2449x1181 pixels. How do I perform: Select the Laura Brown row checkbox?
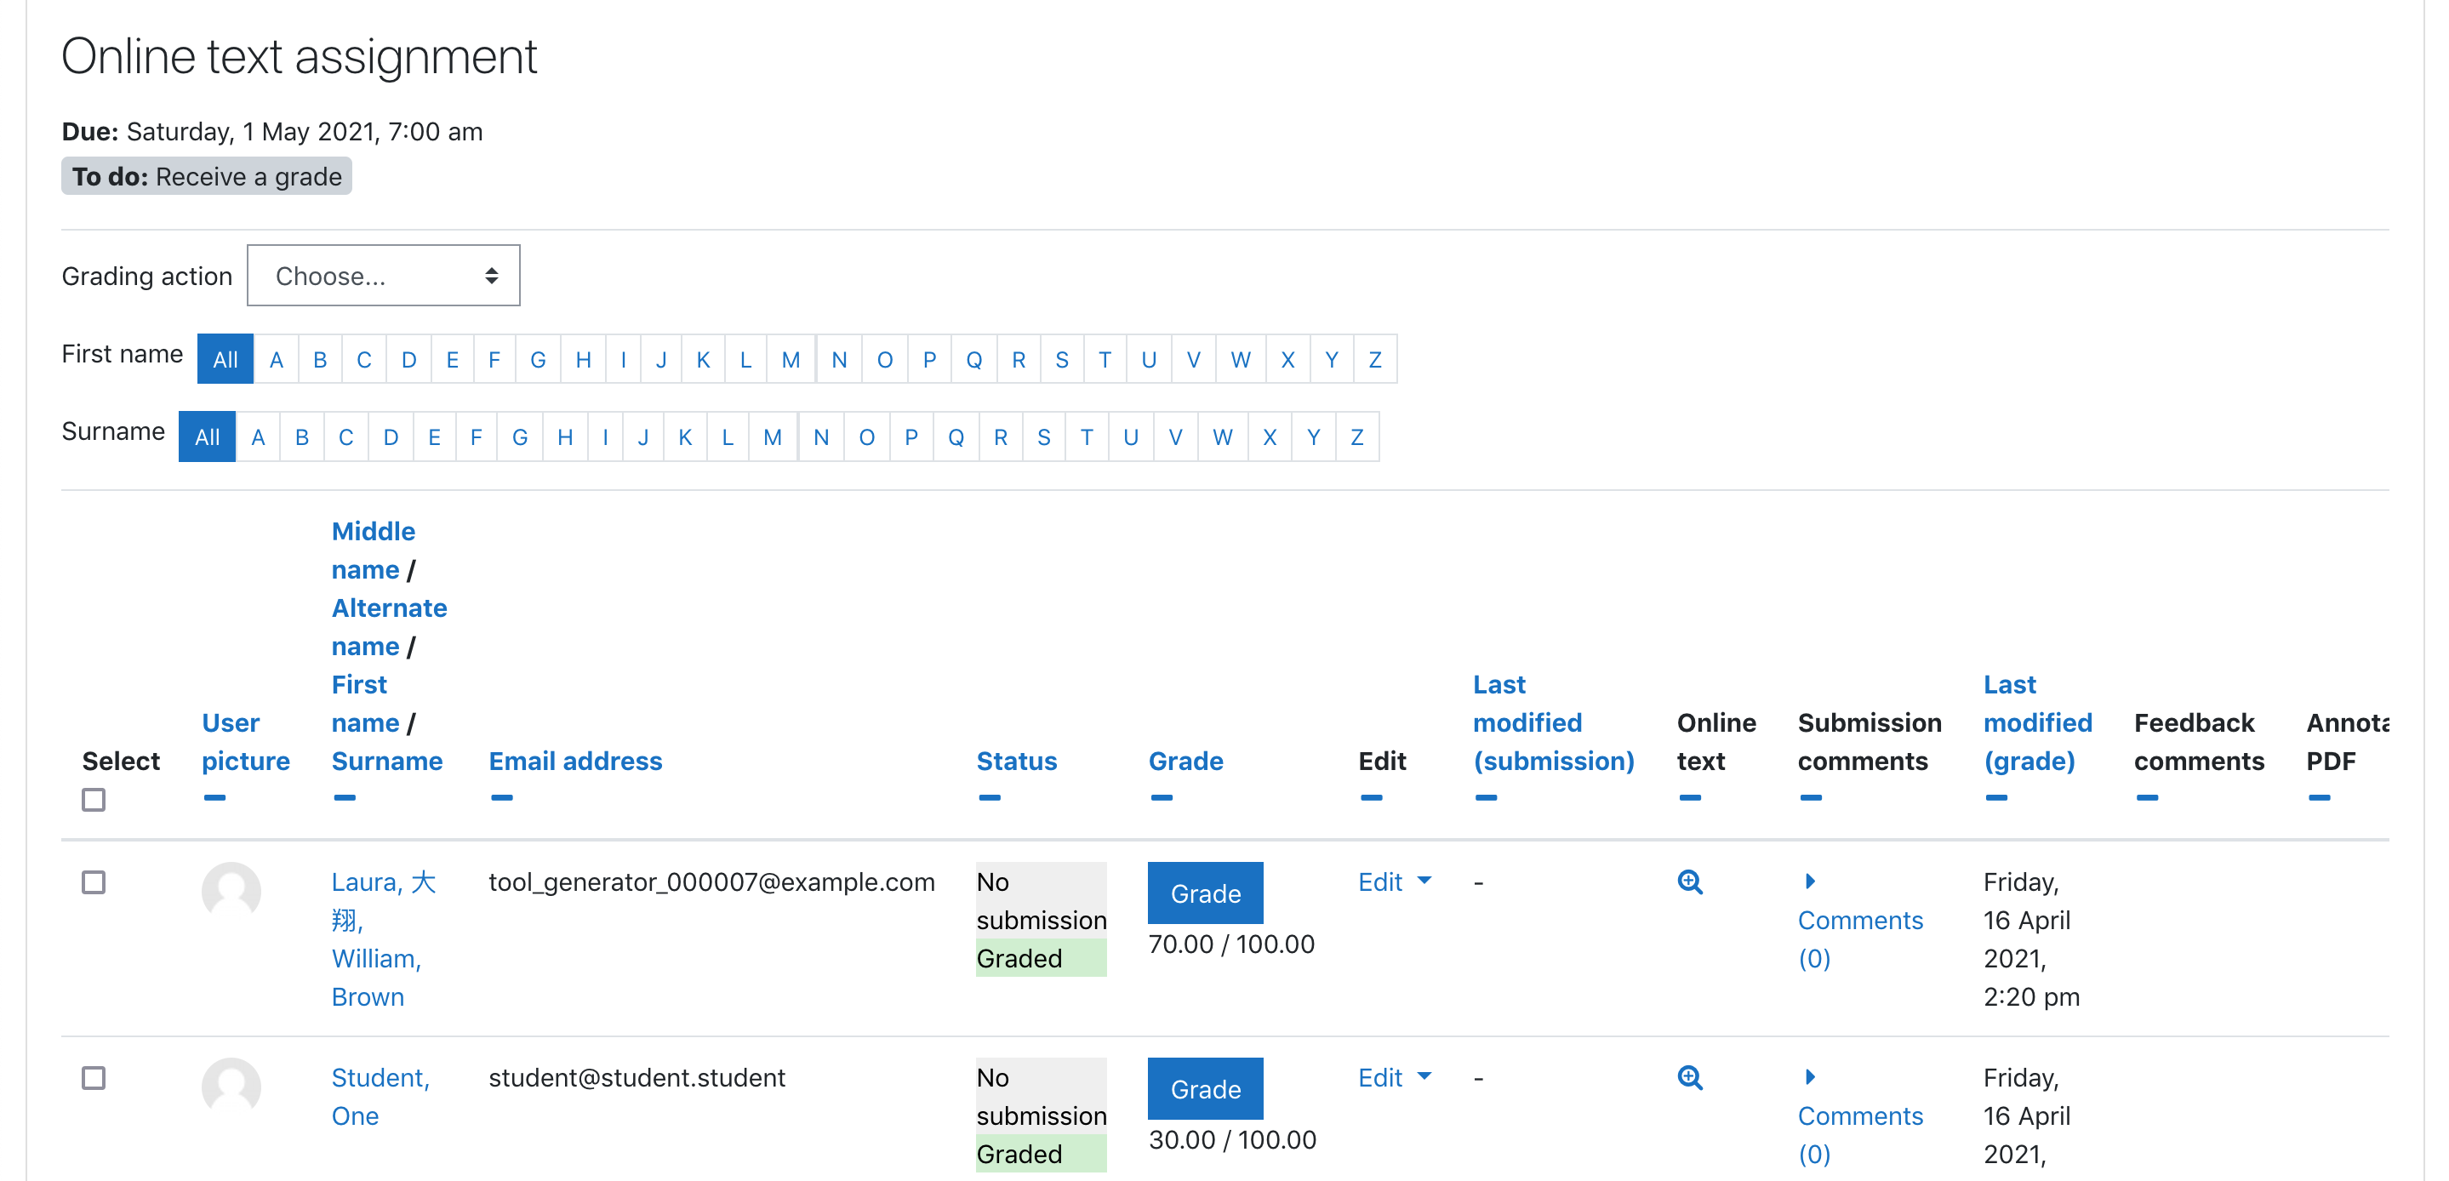(93, 882)
